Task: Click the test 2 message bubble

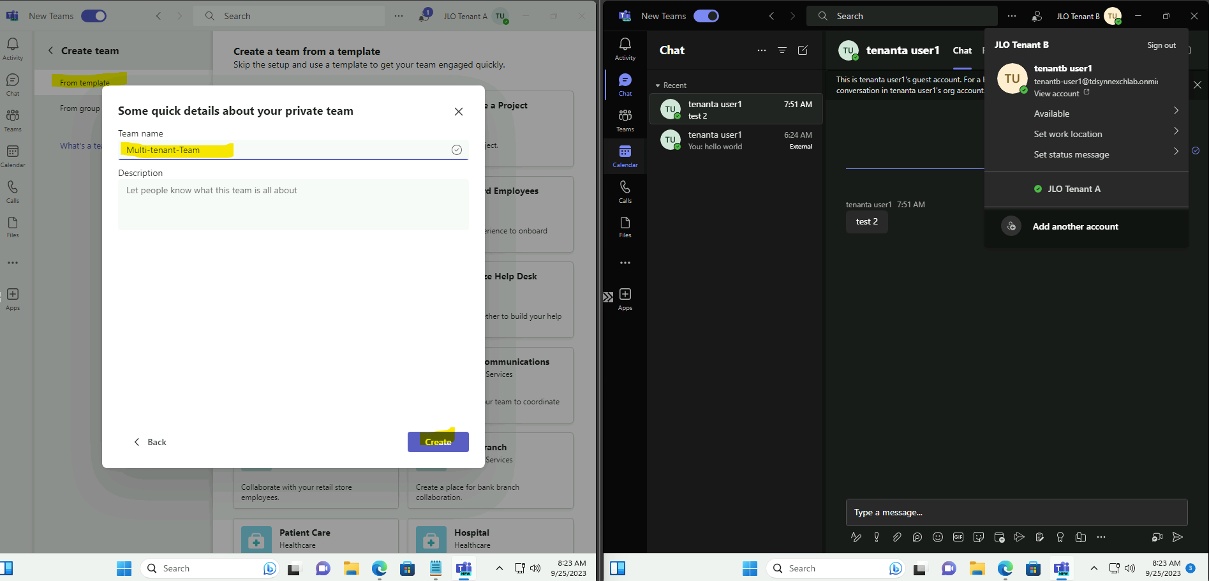Action: [866, 221]
